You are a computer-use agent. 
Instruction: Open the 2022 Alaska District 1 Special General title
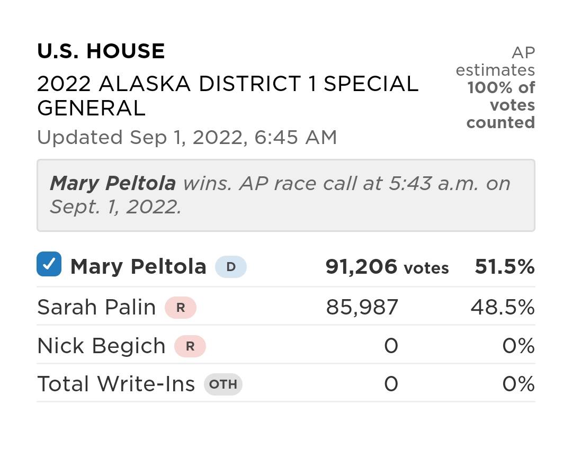click(x=228, y=96)
